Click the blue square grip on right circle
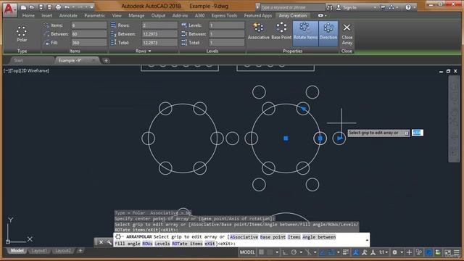Screen dimensions: 464x261 [320, 138]
